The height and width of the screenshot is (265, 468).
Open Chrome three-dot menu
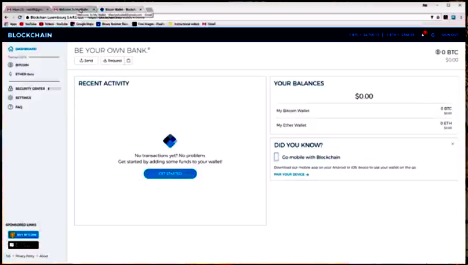[x=461, y=17]
